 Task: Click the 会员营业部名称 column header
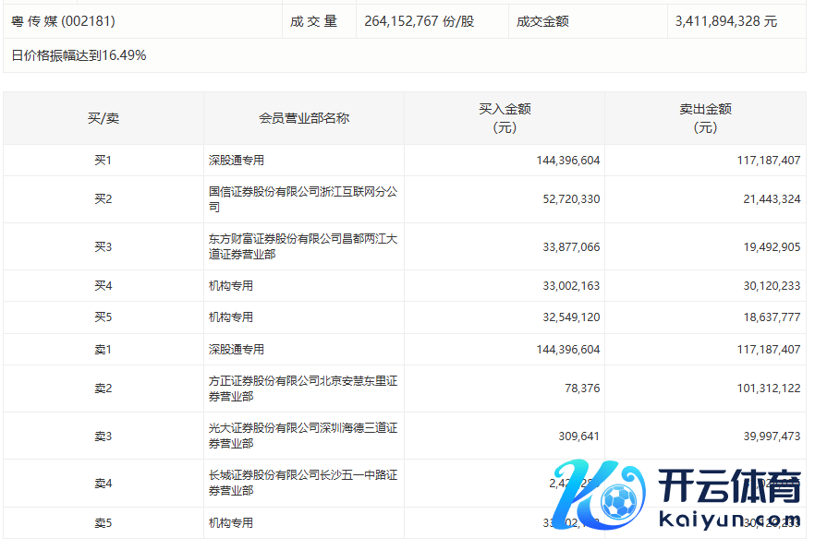tap(304, 118)
